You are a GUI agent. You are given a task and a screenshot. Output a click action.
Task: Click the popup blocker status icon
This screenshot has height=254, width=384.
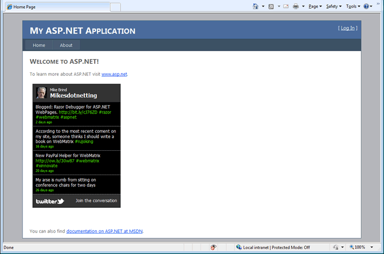click(x=213, y=247)
